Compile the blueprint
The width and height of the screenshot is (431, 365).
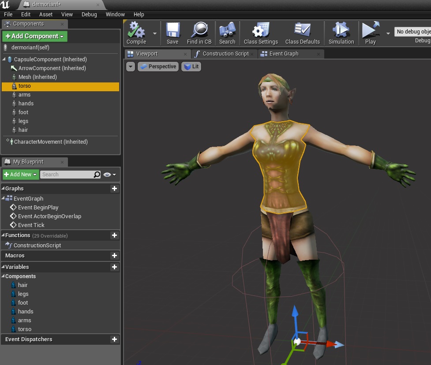[x=136, y=33]
